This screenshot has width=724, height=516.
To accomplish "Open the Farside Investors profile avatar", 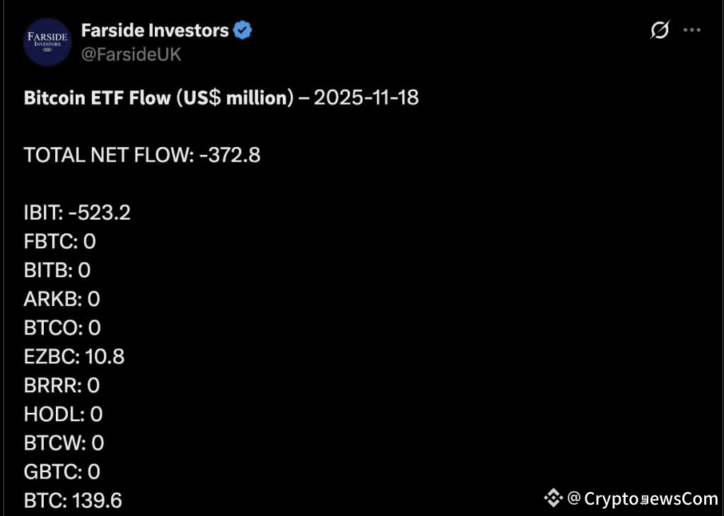I will tap(47, 42).
